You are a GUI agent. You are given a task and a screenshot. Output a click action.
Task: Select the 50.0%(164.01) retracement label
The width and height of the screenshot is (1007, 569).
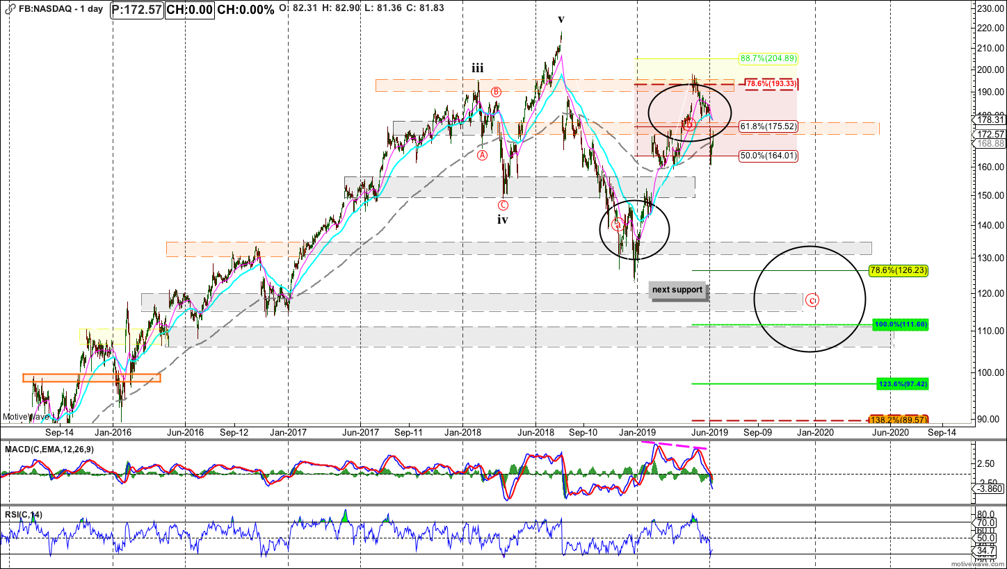point(768,156)
